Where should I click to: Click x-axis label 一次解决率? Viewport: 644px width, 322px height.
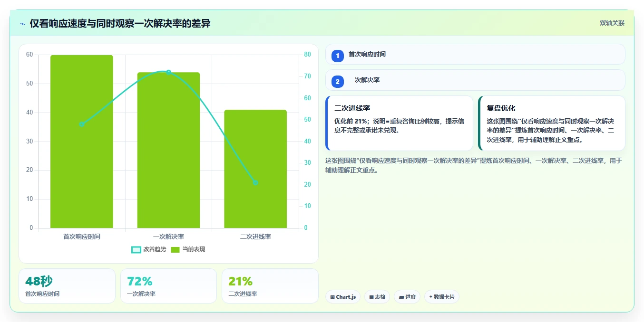[x=168, y=237]
